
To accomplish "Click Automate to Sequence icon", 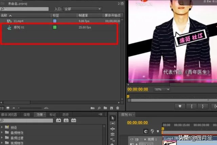I will point(93,108).
